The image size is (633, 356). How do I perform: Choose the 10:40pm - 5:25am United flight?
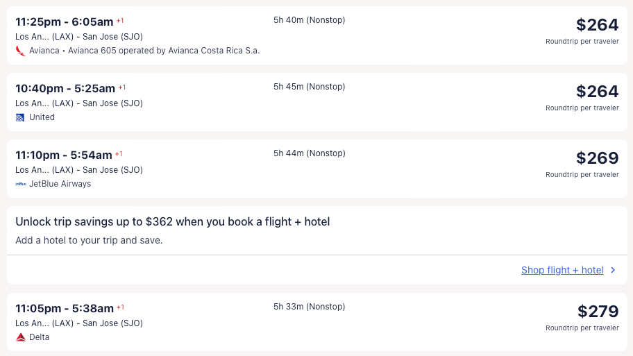point(65,88)
